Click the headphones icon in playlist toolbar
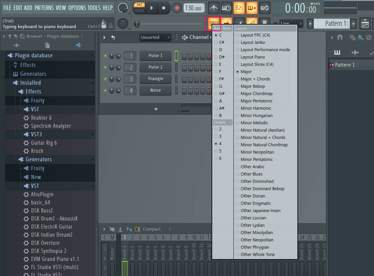The width and height of the screenshot is (374, 276). pyautogui.click(x=340, y=37)
